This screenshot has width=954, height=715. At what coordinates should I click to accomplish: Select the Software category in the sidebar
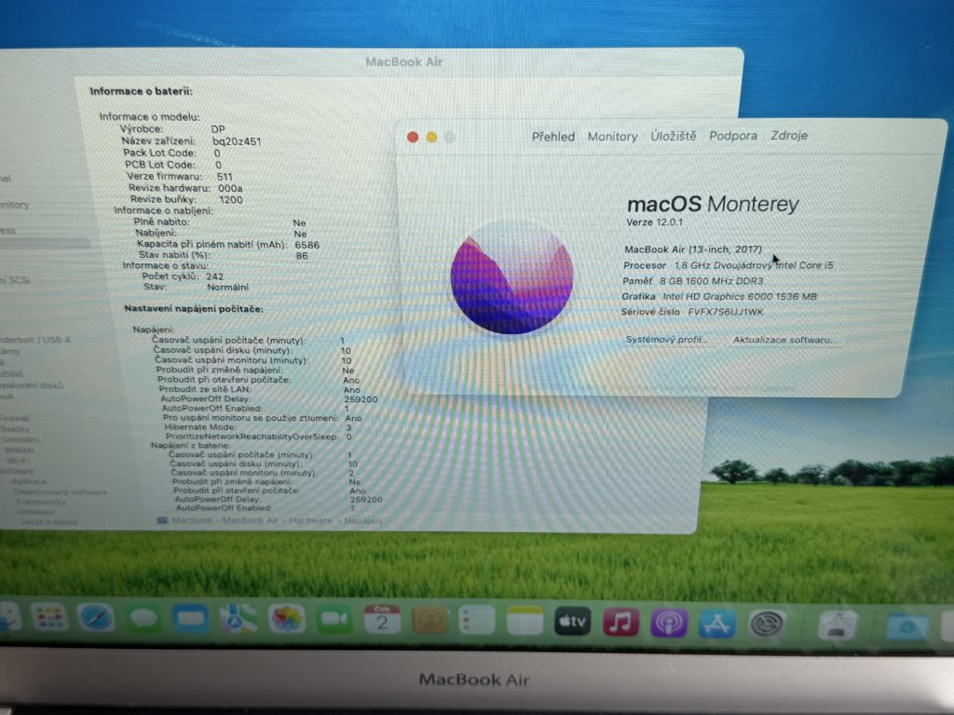(x=17, y=471)
